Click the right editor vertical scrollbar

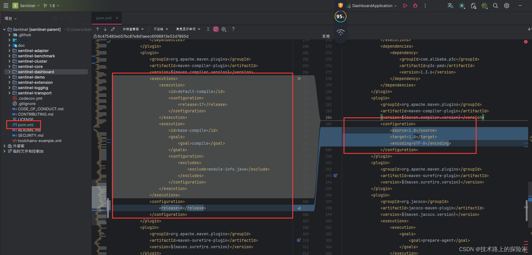tap(527, 211)
